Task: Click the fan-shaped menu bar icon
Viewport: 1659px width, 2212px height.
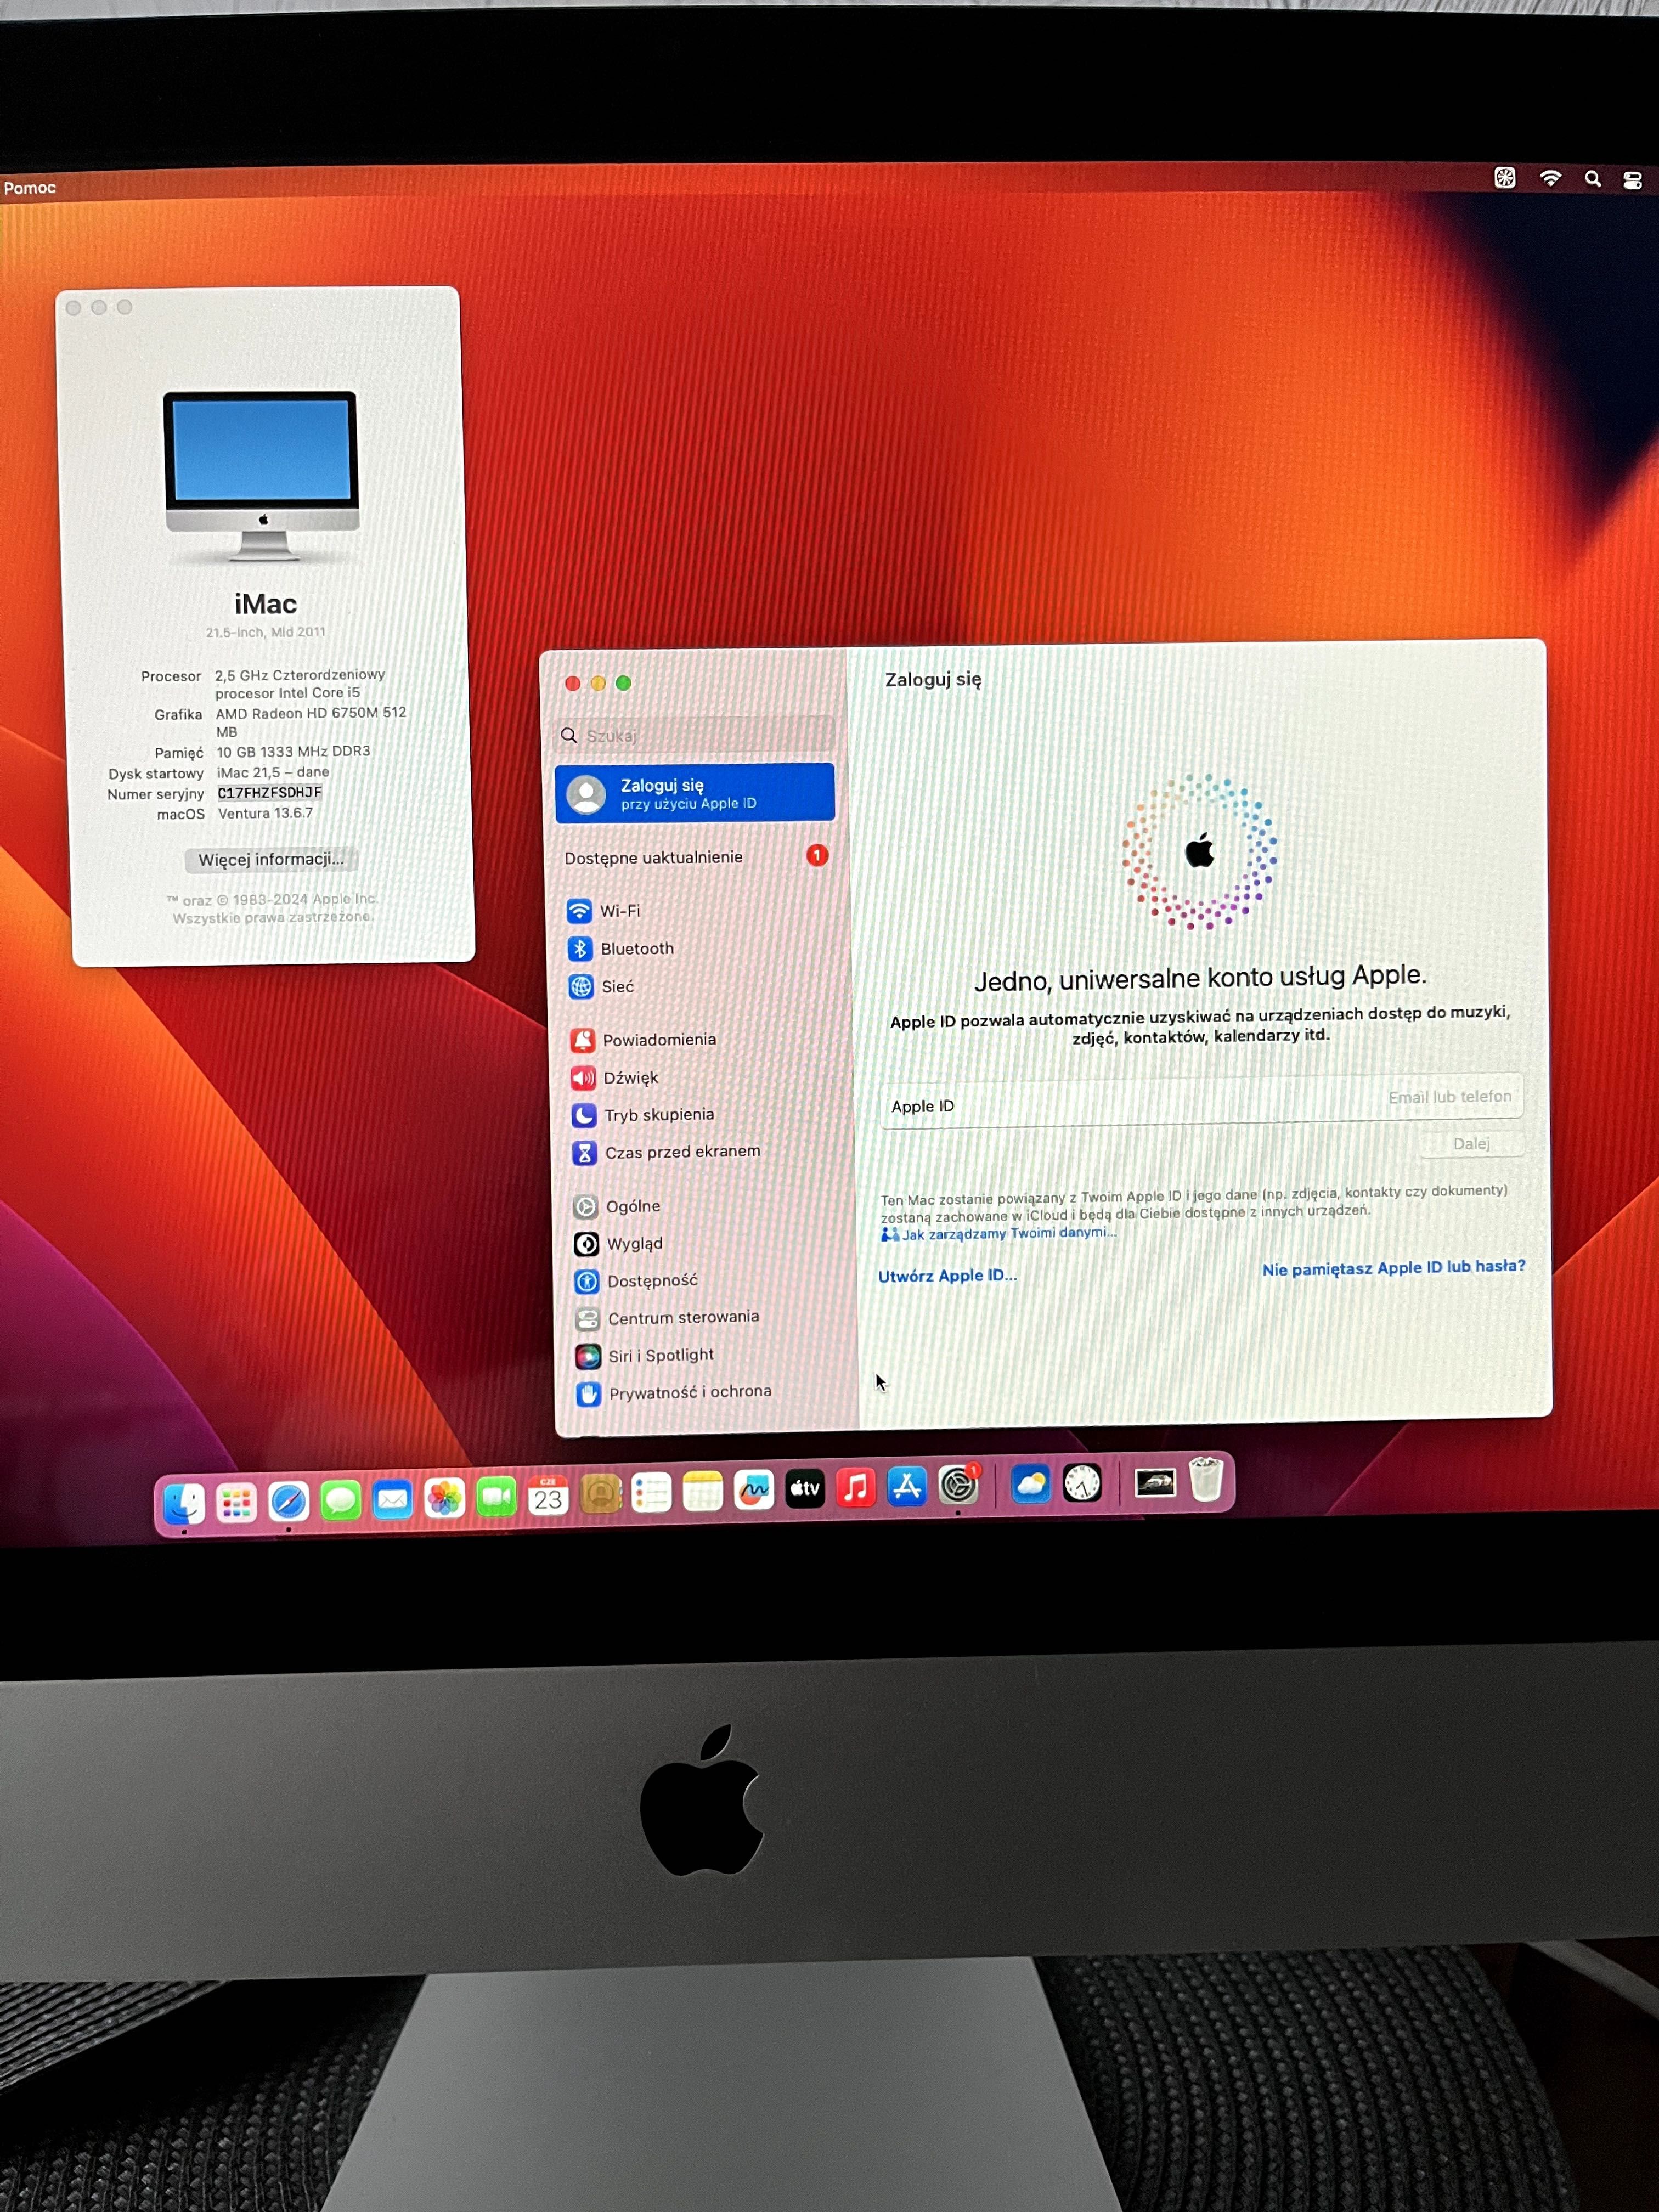Action: point(1505,178)
